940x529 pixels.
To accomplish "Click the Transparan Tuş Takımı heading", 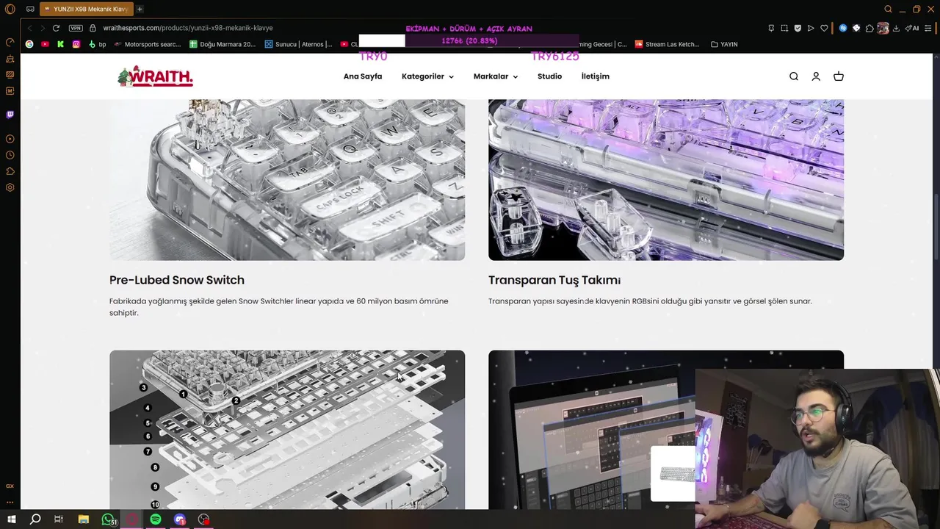I will pyautogui.click(x=554, y=280).
